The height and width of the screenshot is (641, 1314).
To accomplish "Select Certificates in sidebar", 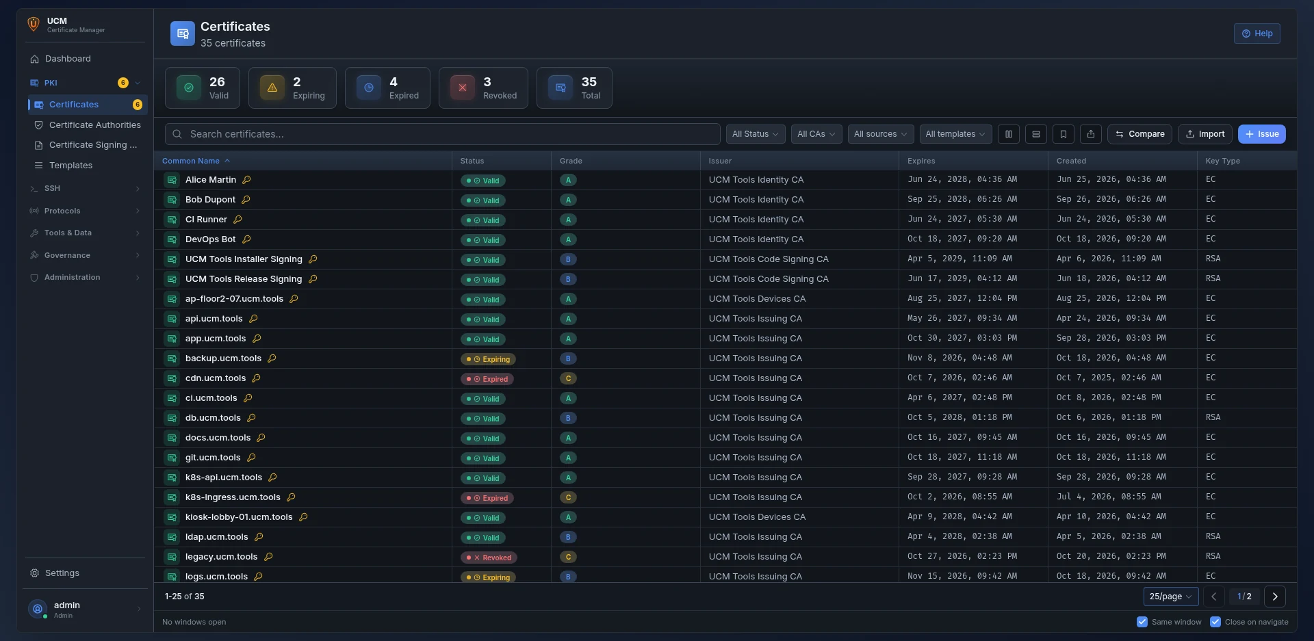I will (x=87, y=105).
